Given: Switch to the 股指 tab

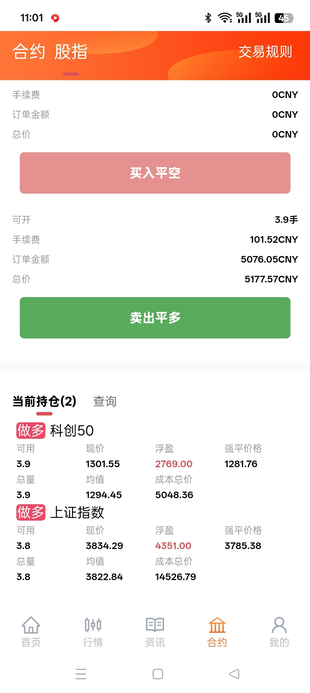Looking at the screenshot, I should (x=71, y=52).
